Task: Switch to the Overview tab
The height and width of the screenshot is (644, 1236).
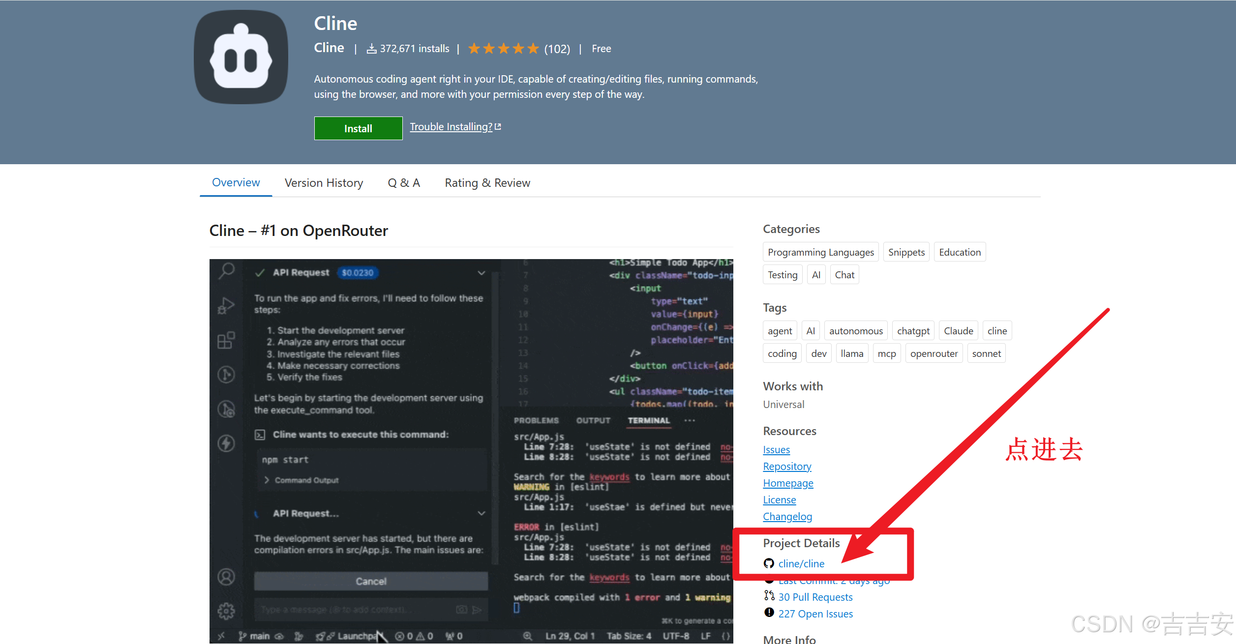Action: tap(236, 183)
